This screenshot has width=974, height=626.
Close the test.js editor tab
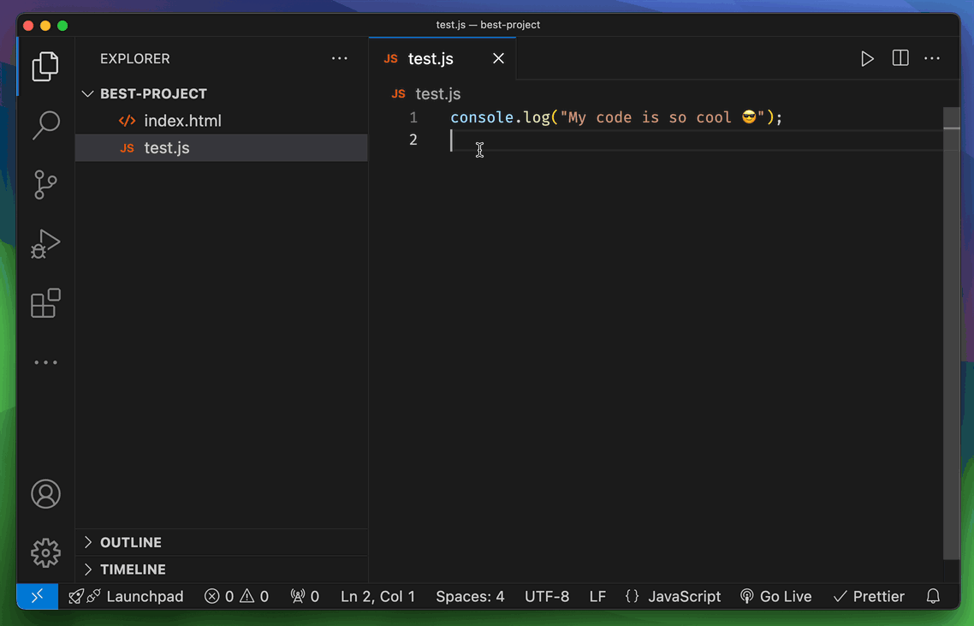coord(498,58)
